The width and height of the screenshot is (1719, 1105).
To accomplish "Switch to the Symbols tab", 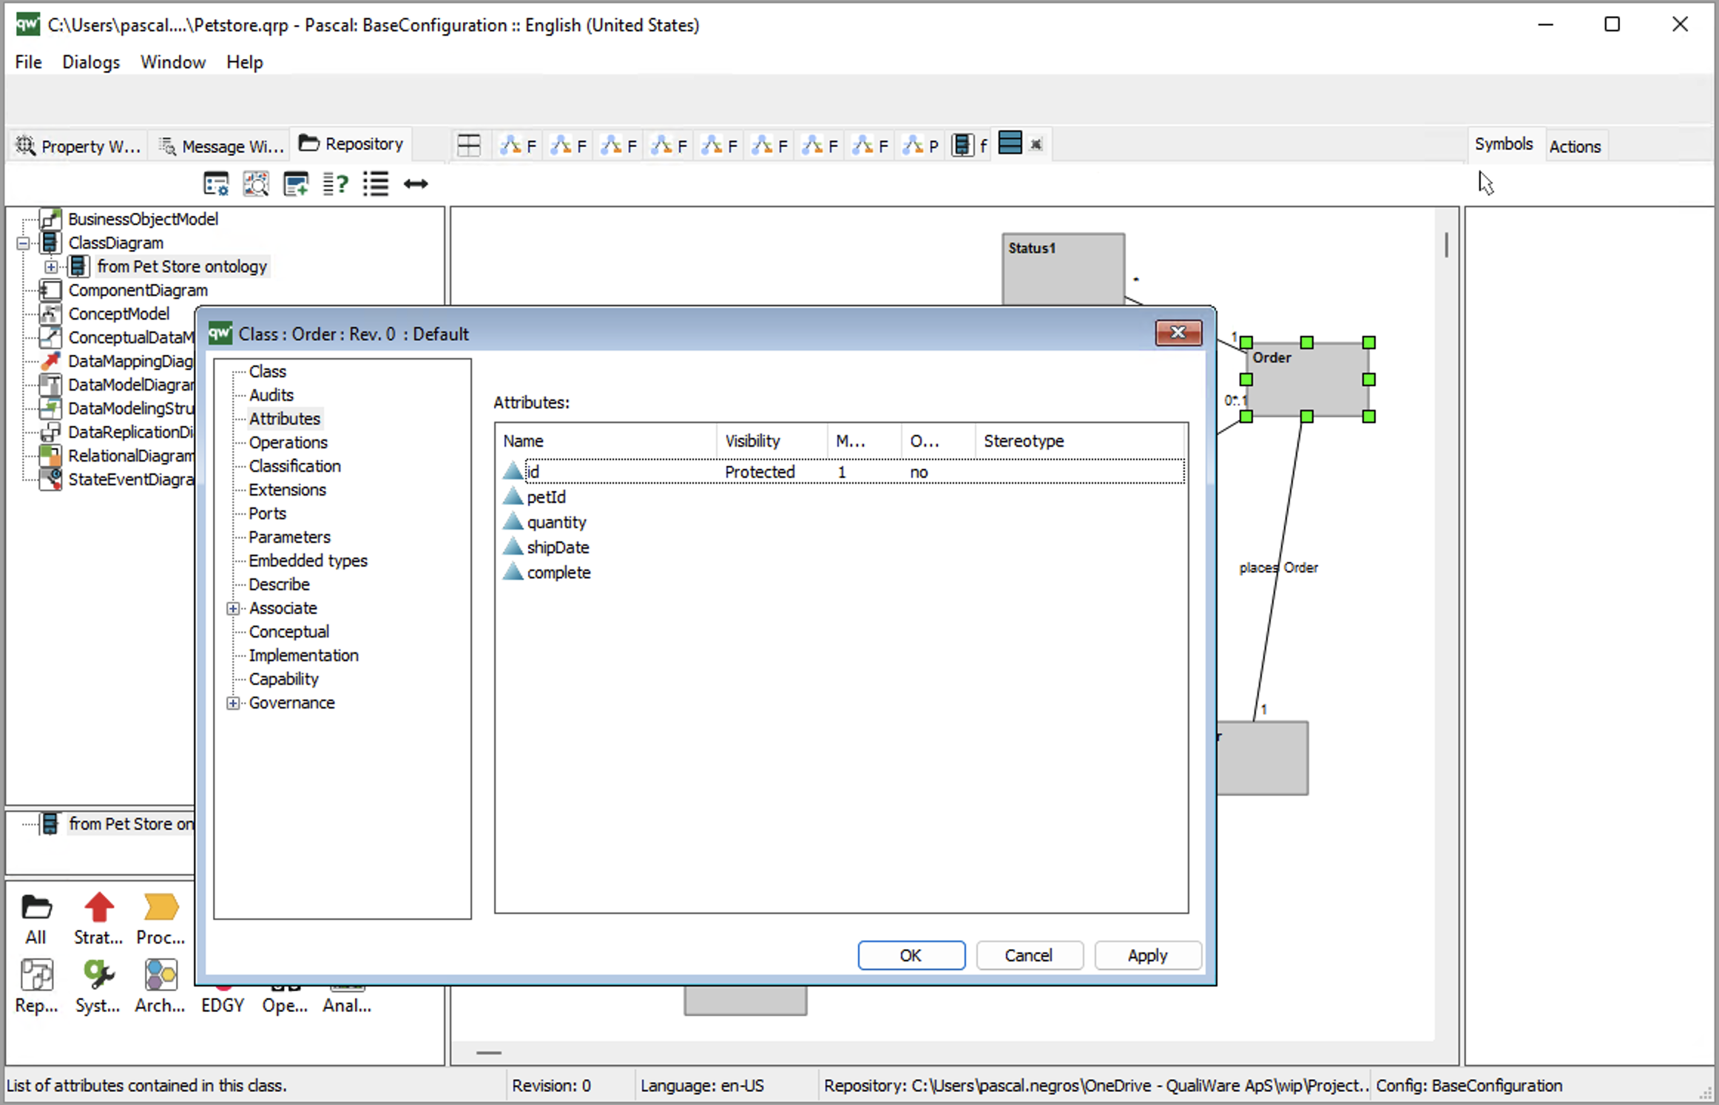I will (1503, 144).
